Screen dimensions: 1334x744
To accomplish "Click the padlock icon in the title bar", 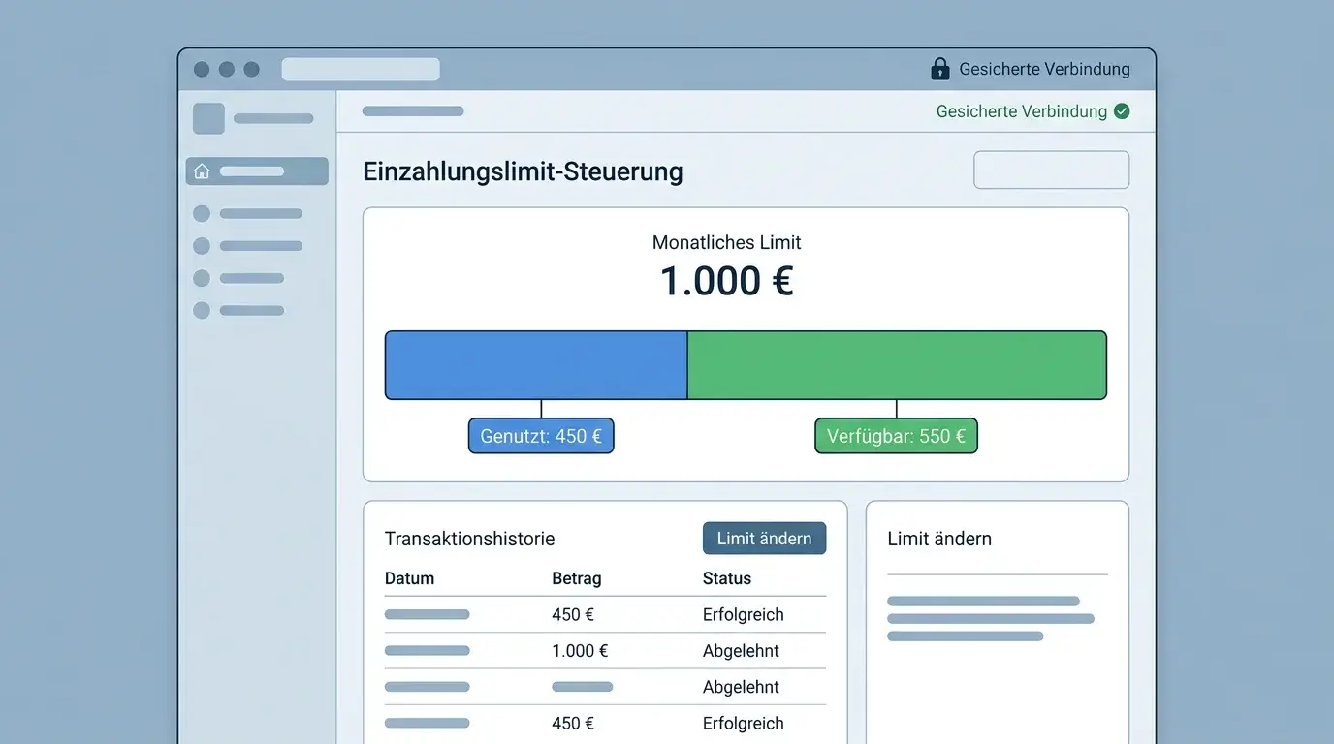I will [x=939, y=69].
